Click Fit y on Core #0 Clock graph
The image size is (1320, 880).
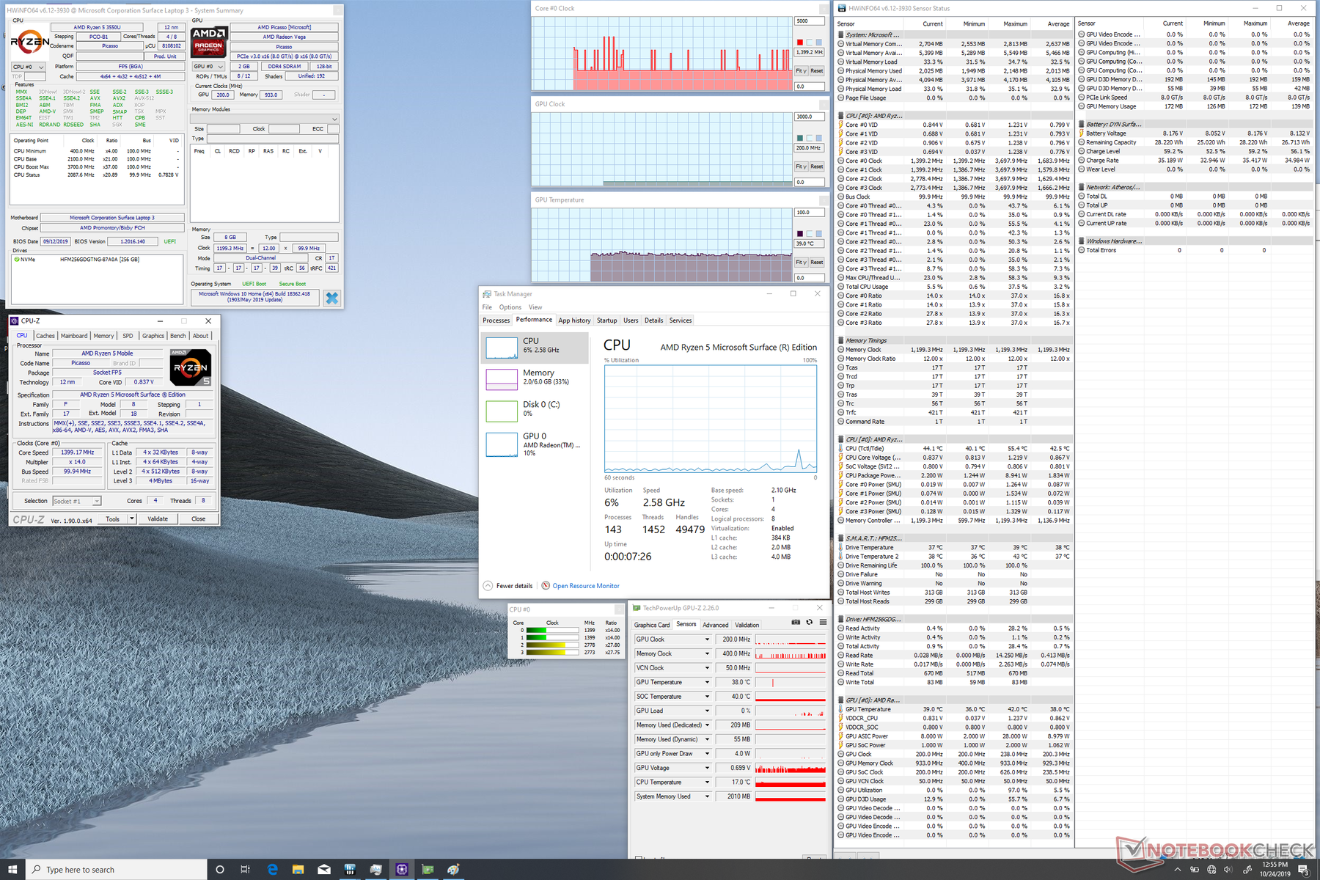click(801, 71)
